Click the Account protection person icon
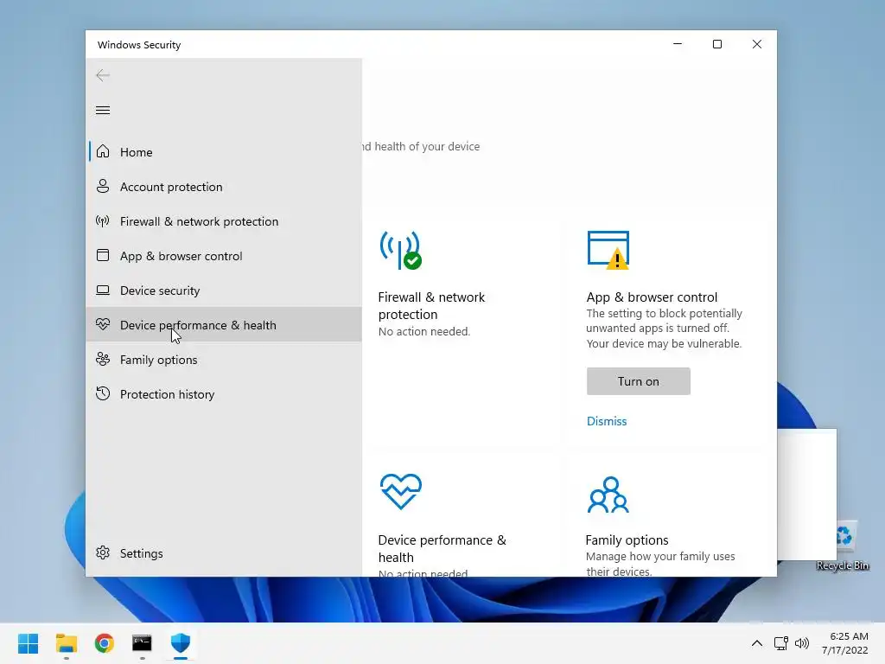 (103, 187)
